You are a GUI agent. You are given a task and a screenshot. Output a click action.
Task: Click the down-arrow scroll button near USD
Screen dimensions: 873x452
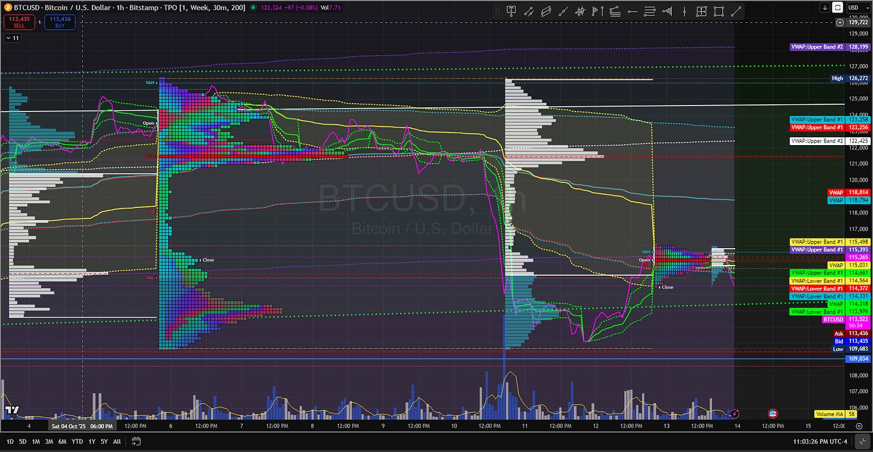point(825,8)
